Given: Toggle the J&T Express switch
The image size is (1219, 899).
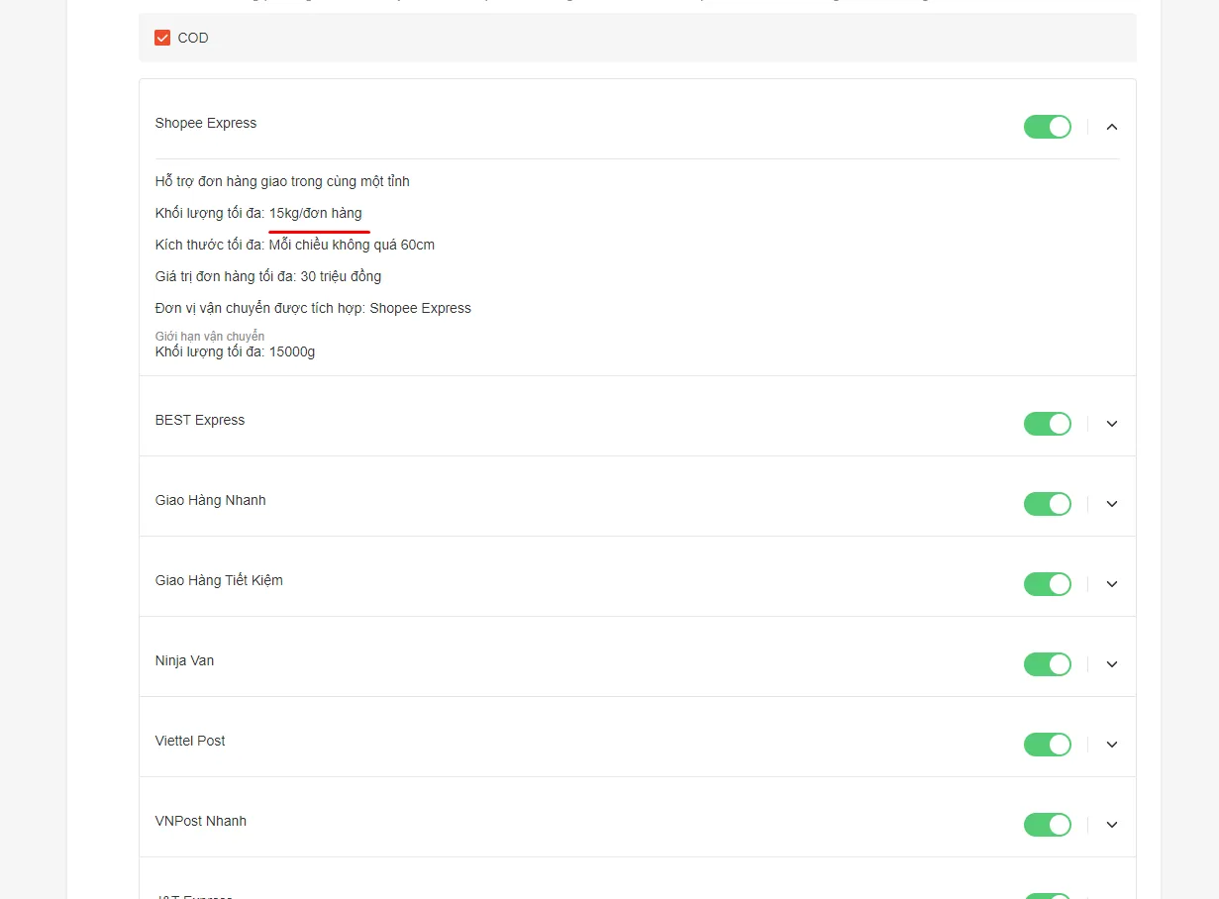Looking at the screenshot, I should tap(1048, 896).
